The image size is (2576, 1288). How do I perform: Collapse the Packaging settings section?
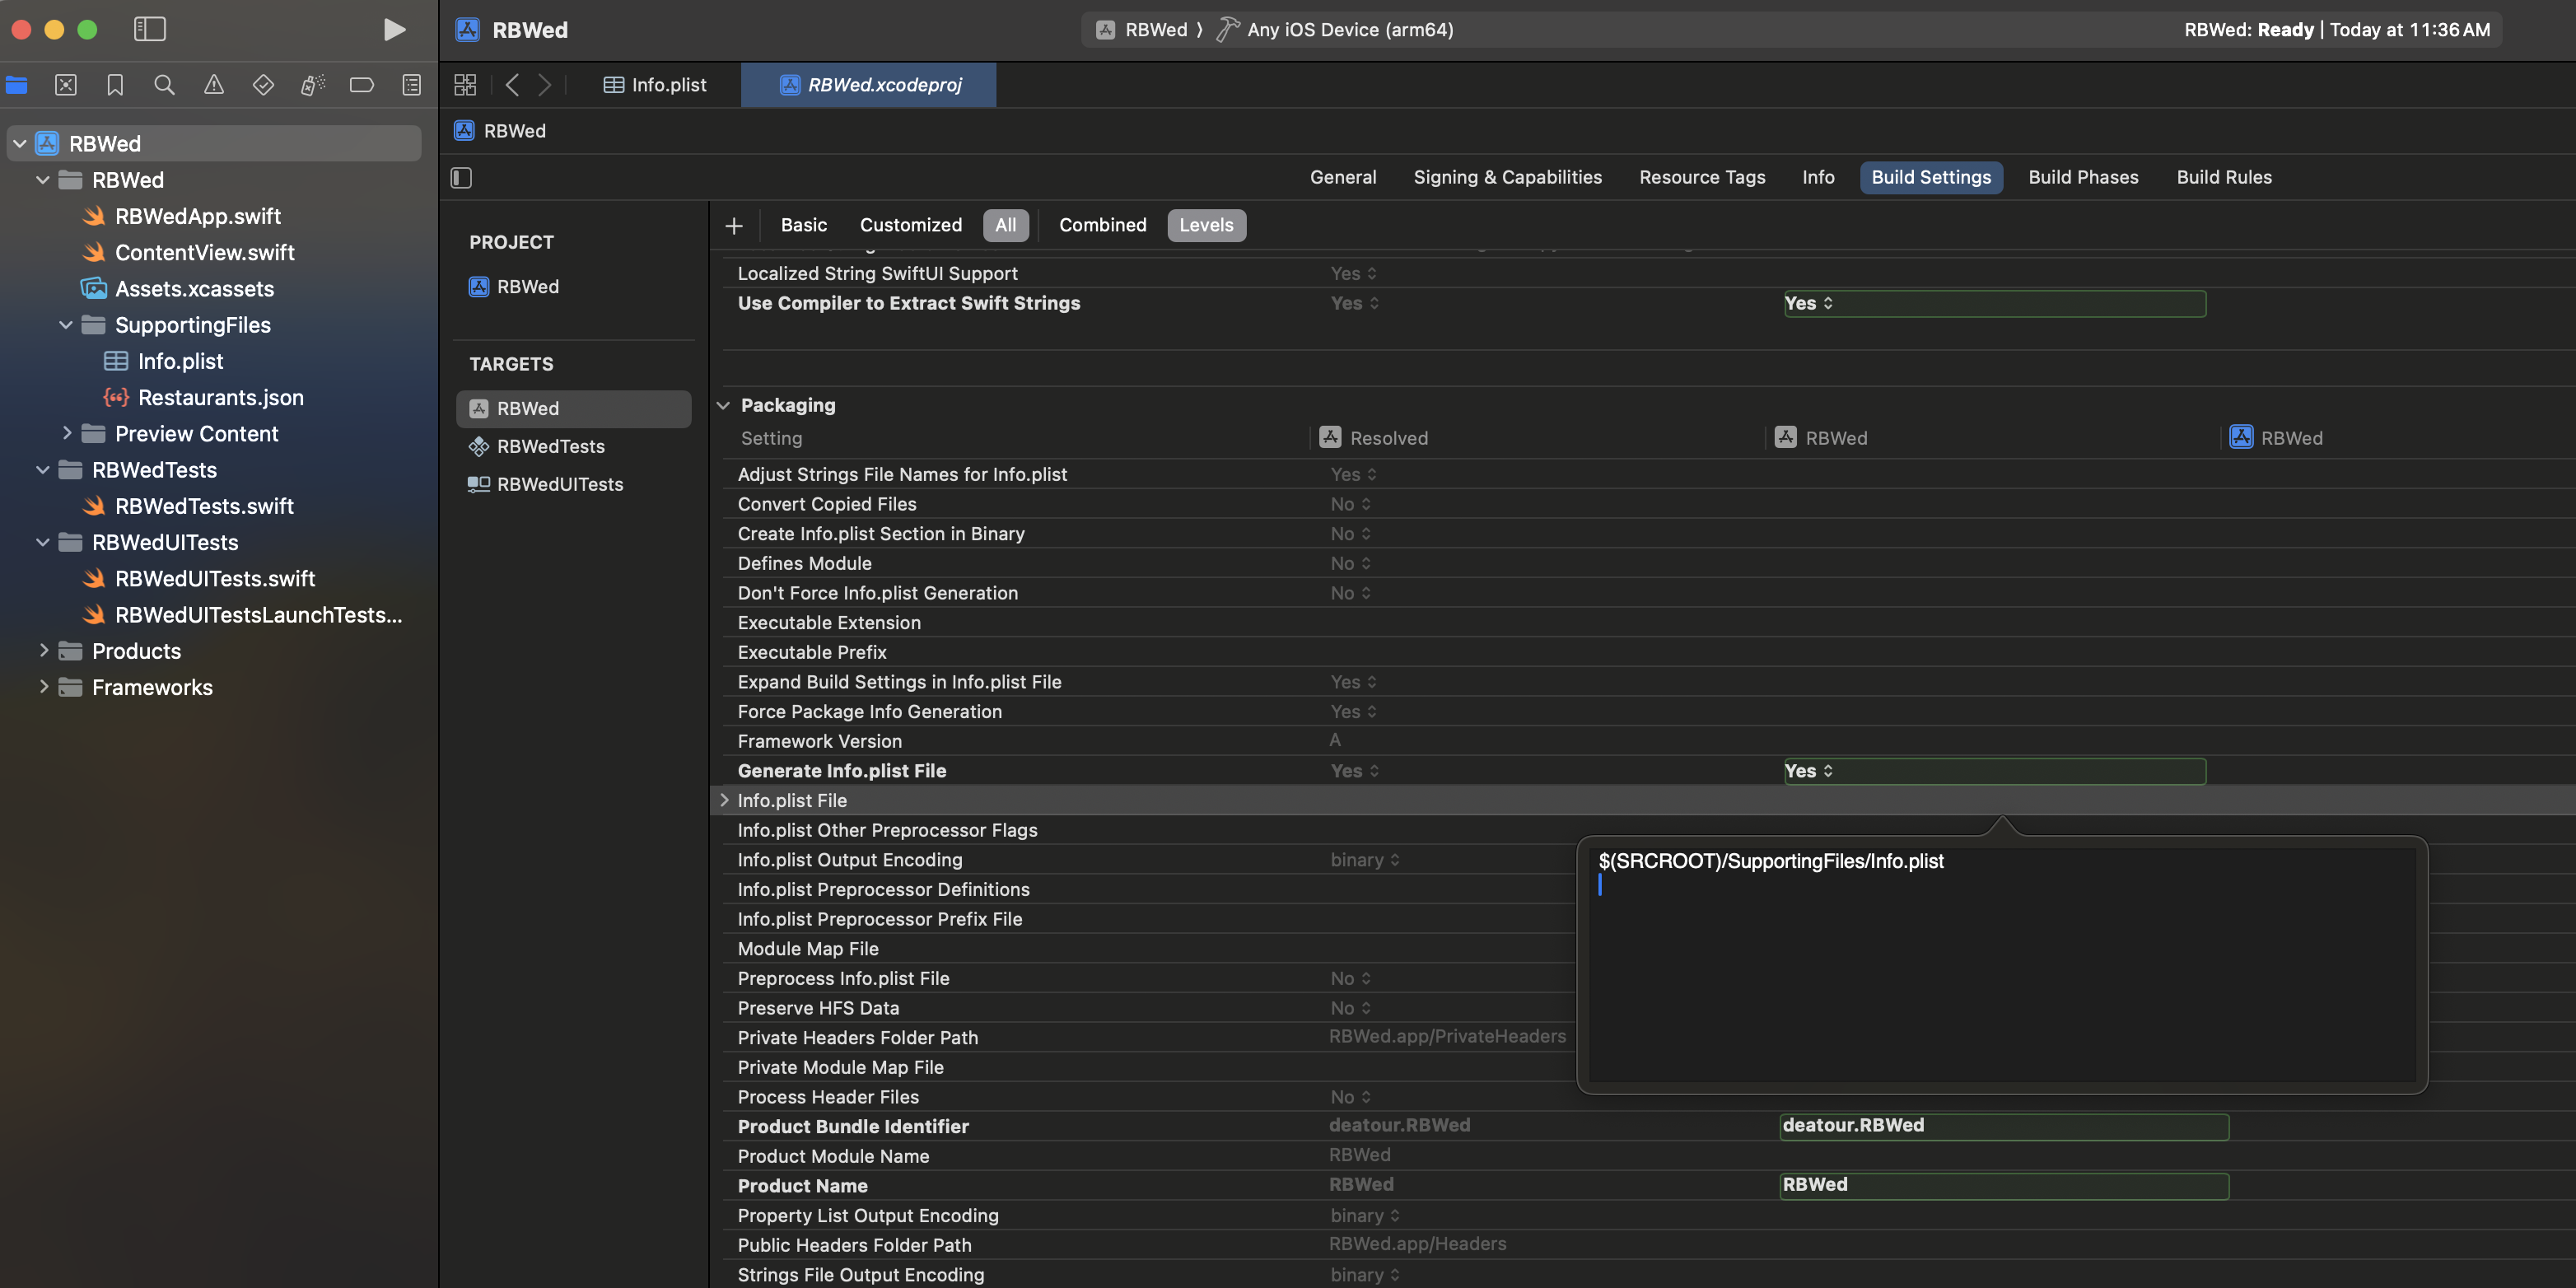(x=724, y=405)
